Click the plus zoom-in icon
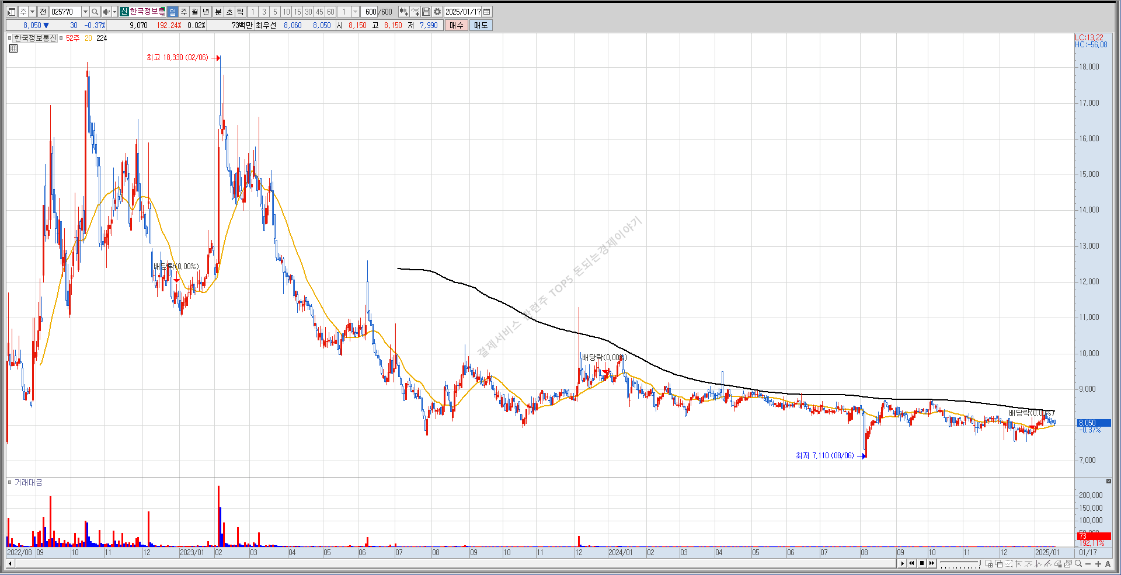The height and width of the screenshot is (575, 1121). 1098,563
